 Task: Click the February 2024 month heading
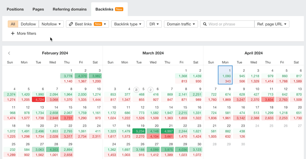(x=55, y=53)
